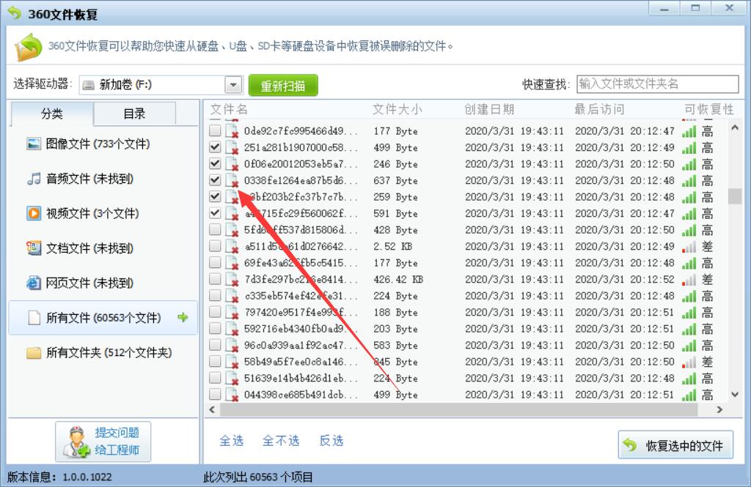Click the 快速查找 search input field
751x487 pixels.
[x=658, y=84]
